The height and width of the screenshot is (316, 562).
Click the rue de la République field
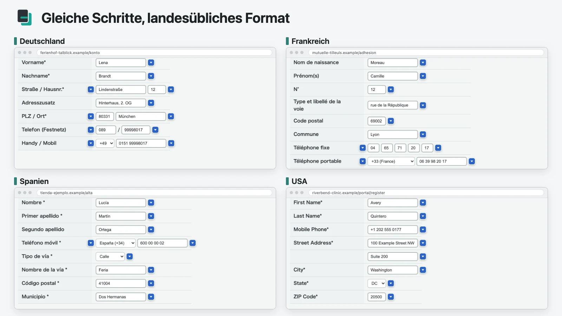click(393, 105)
